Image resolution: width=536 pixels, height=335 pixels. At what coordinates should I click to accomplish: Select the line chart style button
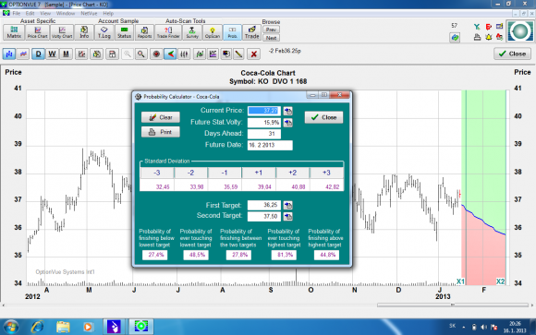(x=23, y=54)
